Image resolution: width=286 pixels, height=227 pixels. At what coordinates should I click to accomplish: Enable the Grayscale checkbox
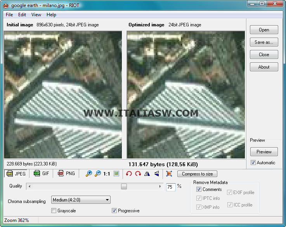point(54,211)
